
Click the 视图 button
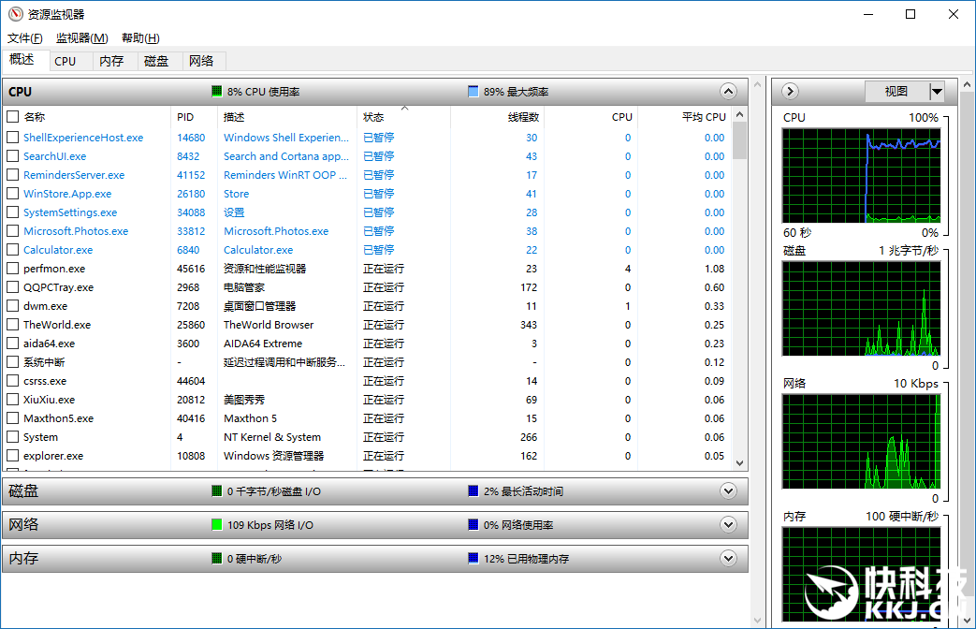pos(896,91)
